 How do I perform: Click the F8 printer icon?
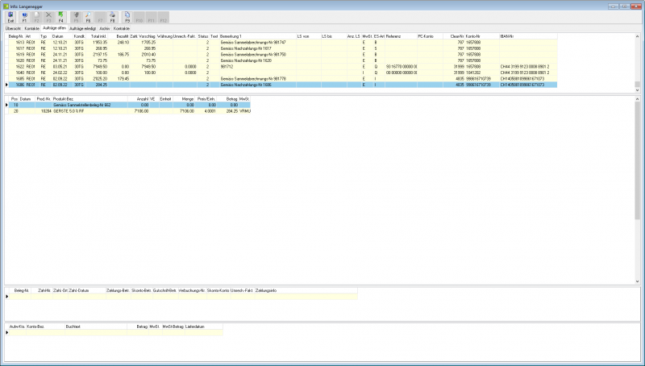click(x=112, y=17)
